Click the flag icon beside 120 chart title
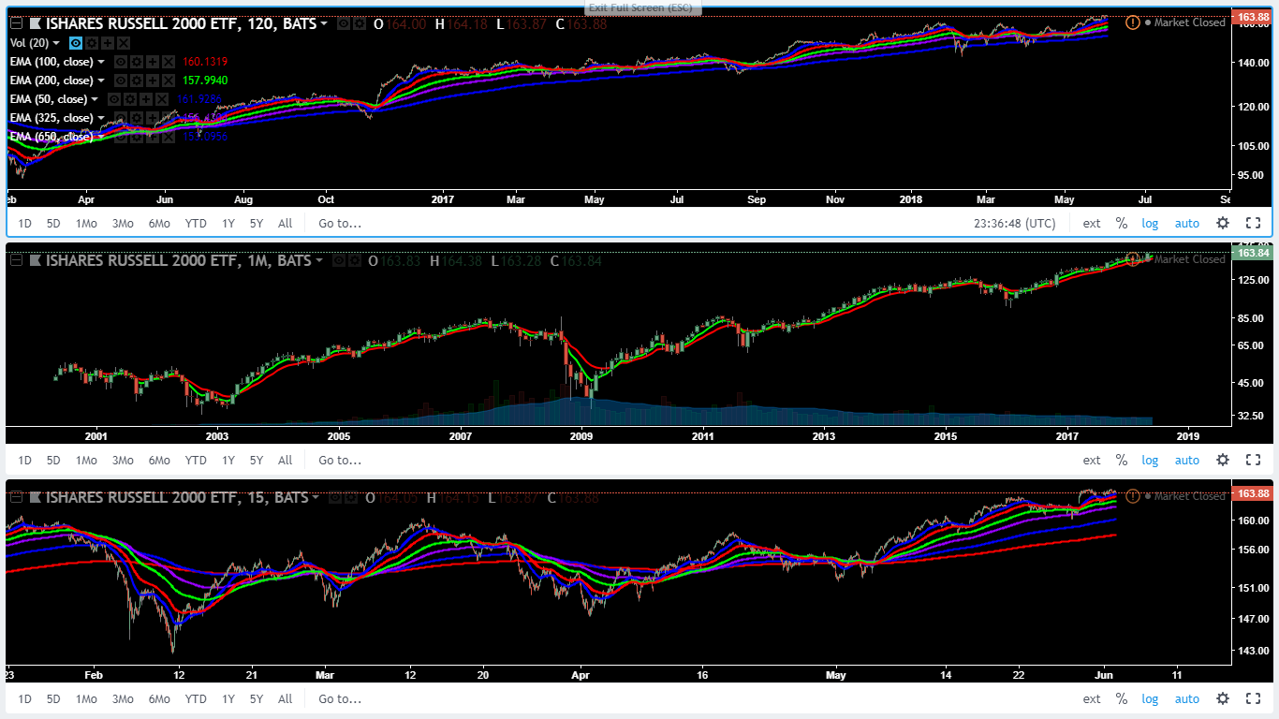The height and width of the screenshot is (719, 1279). pos(35,23)
